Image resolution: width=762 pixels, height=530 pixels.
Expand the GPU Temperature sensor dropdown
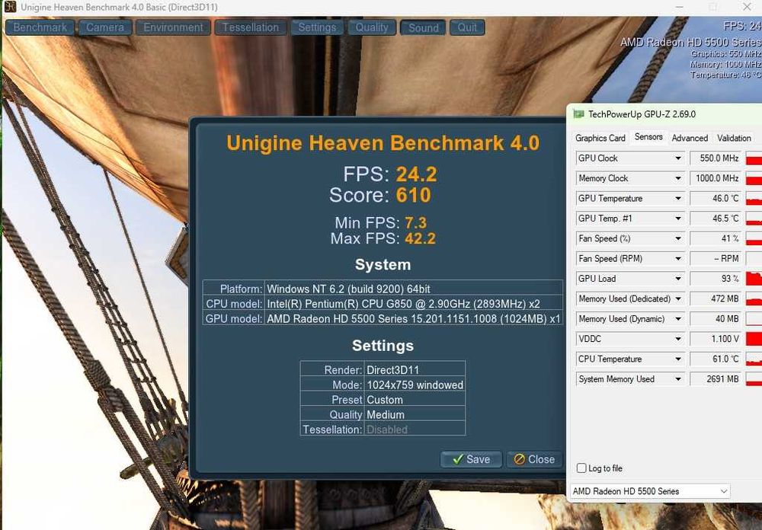pyautogui.click(x=678, y=199)
